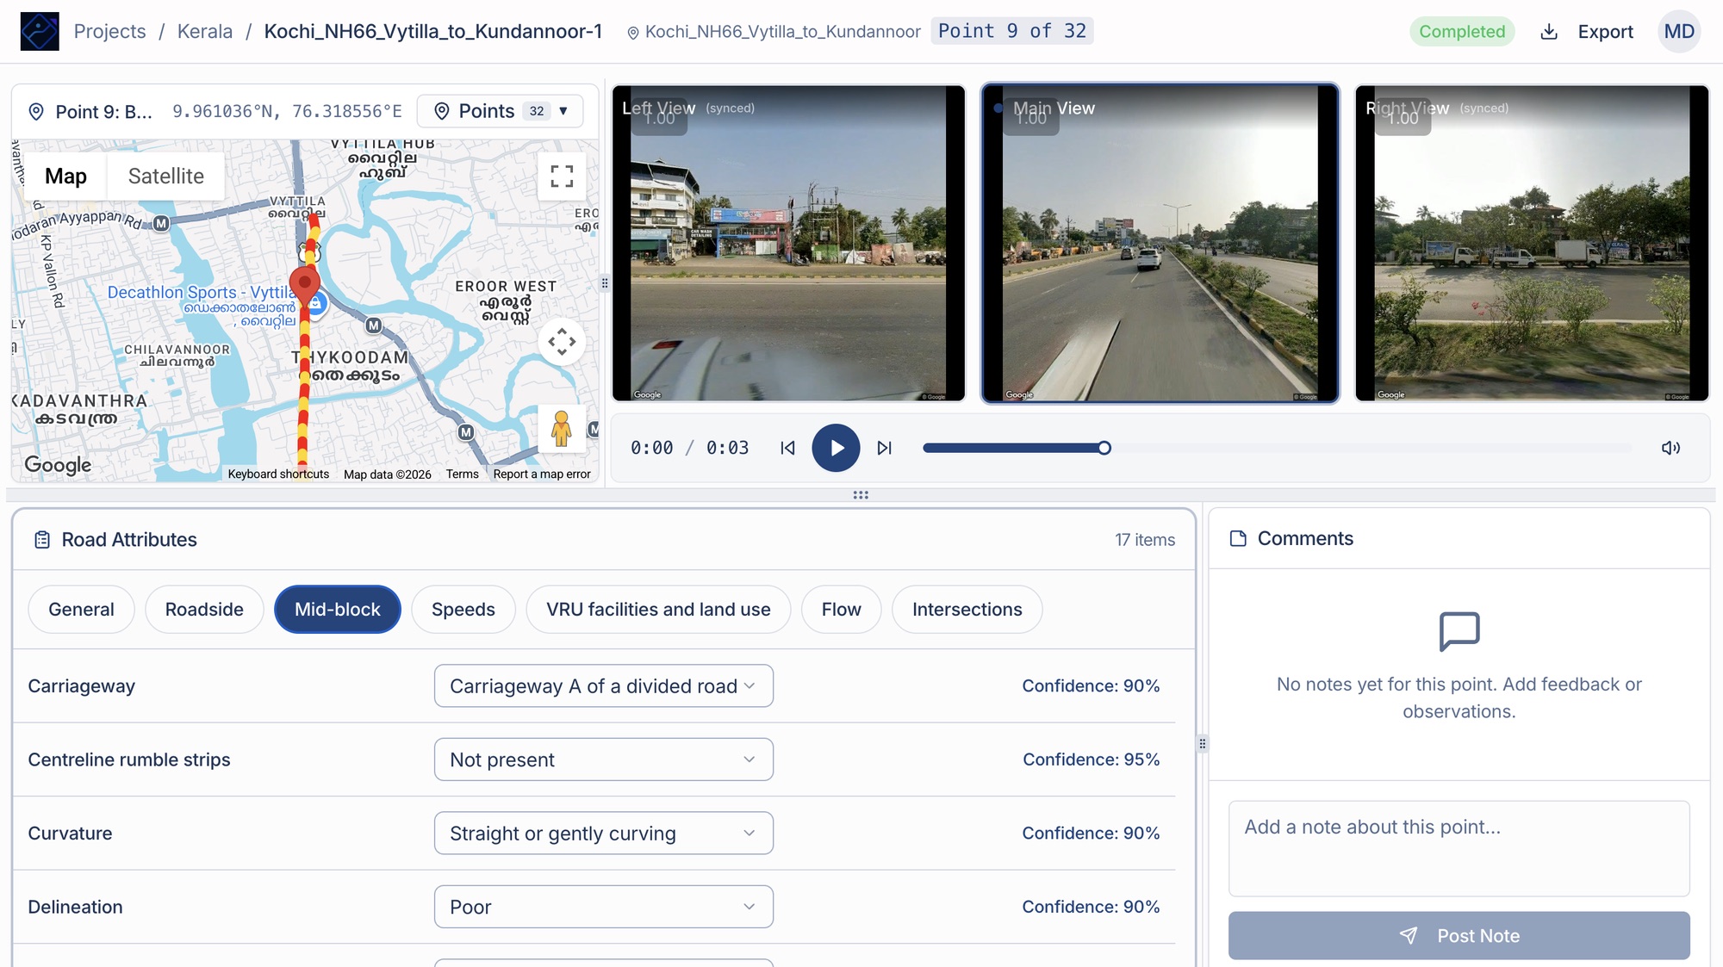
Task: Open the Points 32 dropdown
Action: [500, 111]
